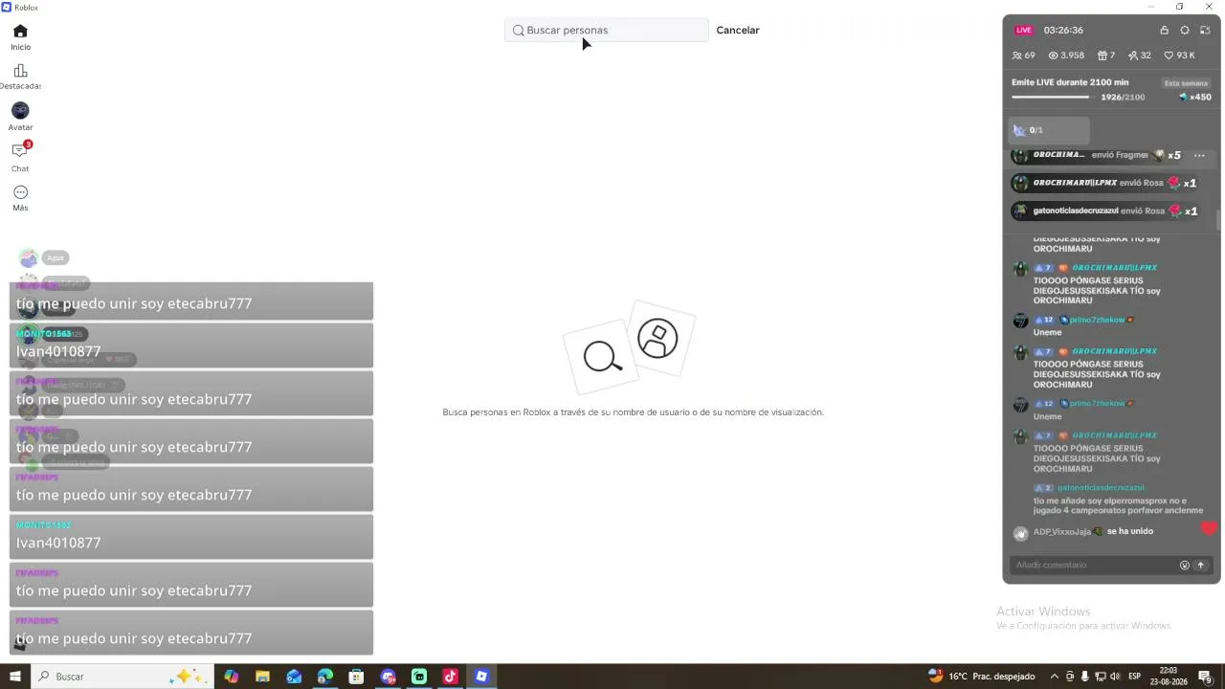Open TikTok app from taskbar
The width and height of the screenshot is (1225, 689).
pos(450,677)
